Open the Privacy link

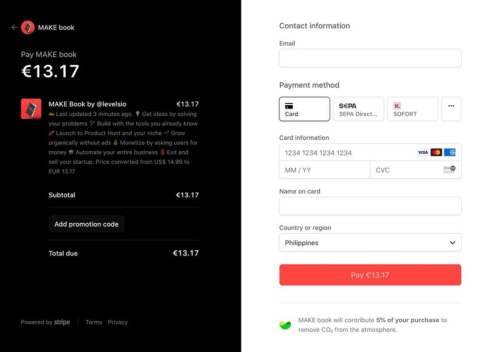click(x=118, y=322)
